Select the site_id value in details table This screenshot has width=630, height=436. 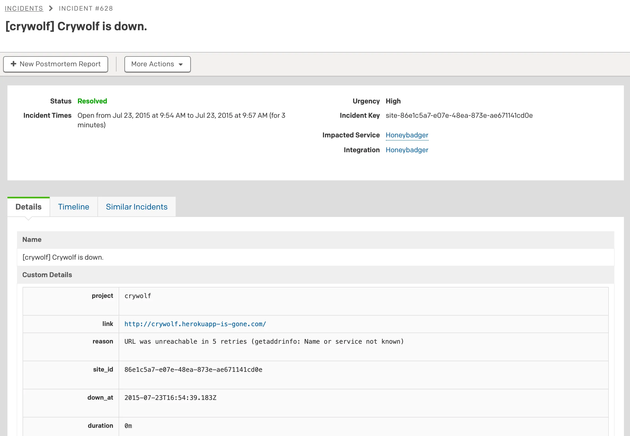click(193, 370)
